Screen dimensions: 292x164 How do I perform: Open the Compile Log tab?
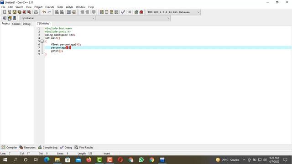[x=47, y=148]
